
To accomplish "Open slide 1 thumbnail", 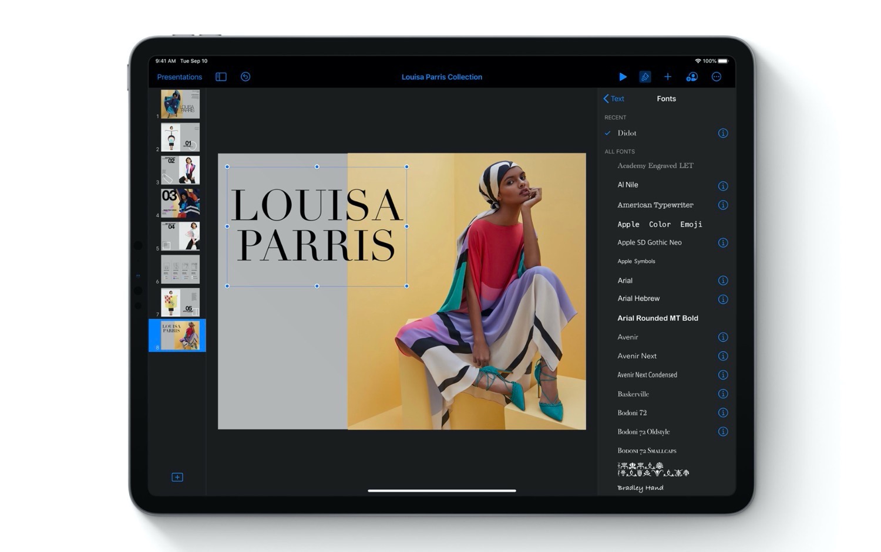I will pos(180,104).
